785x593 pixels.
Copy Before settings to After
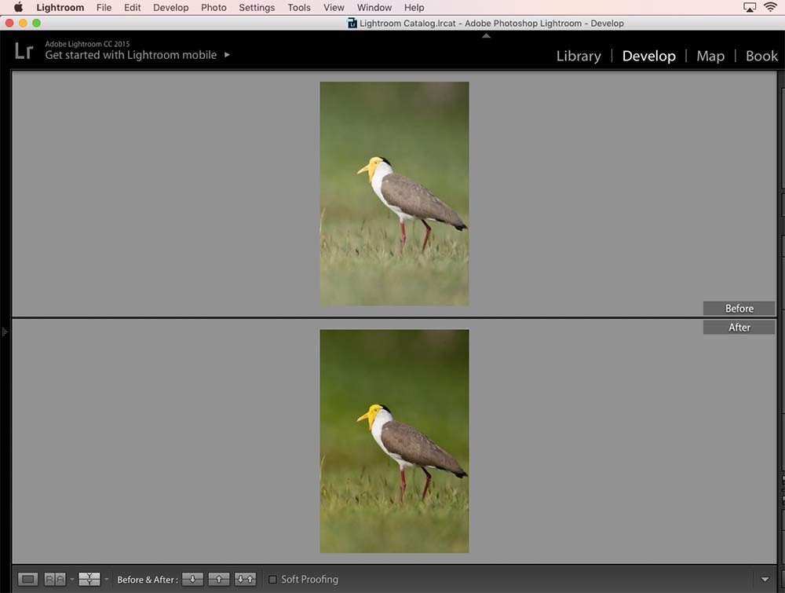(192, 579)
